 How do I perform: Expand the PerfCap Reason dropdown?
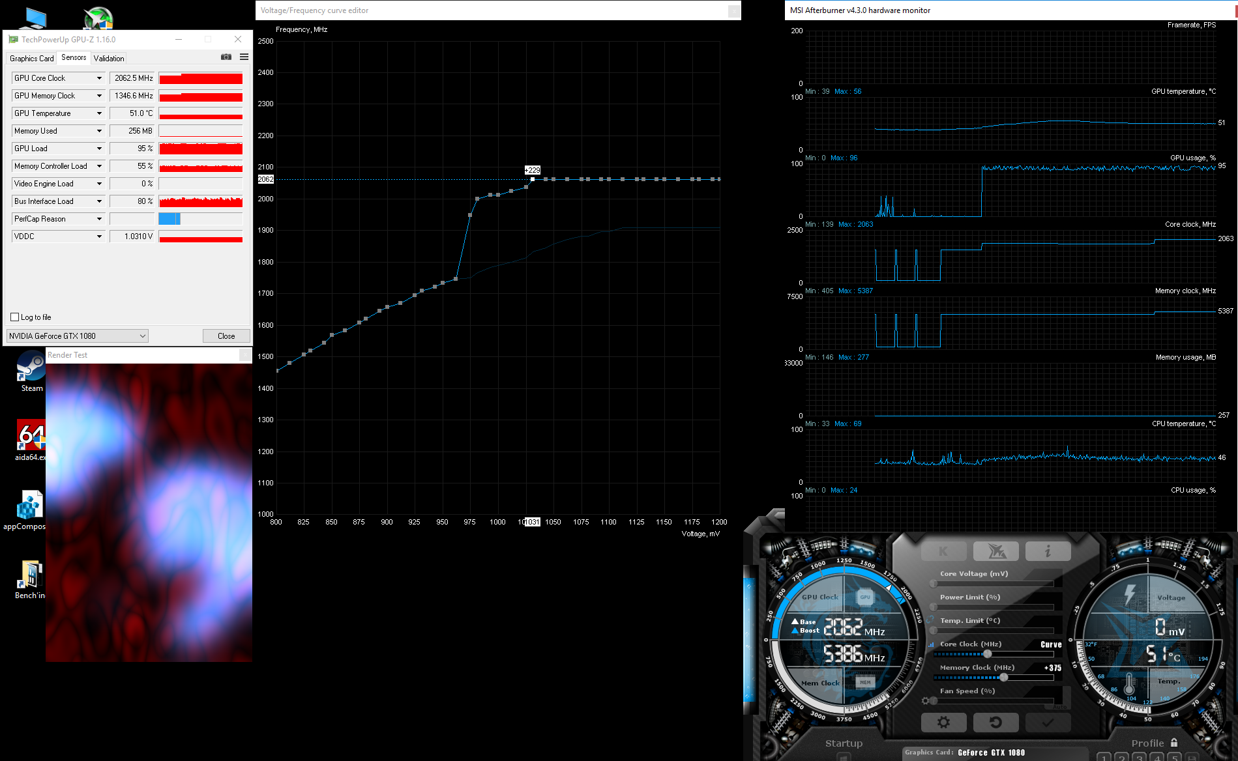tap(99, 219)
